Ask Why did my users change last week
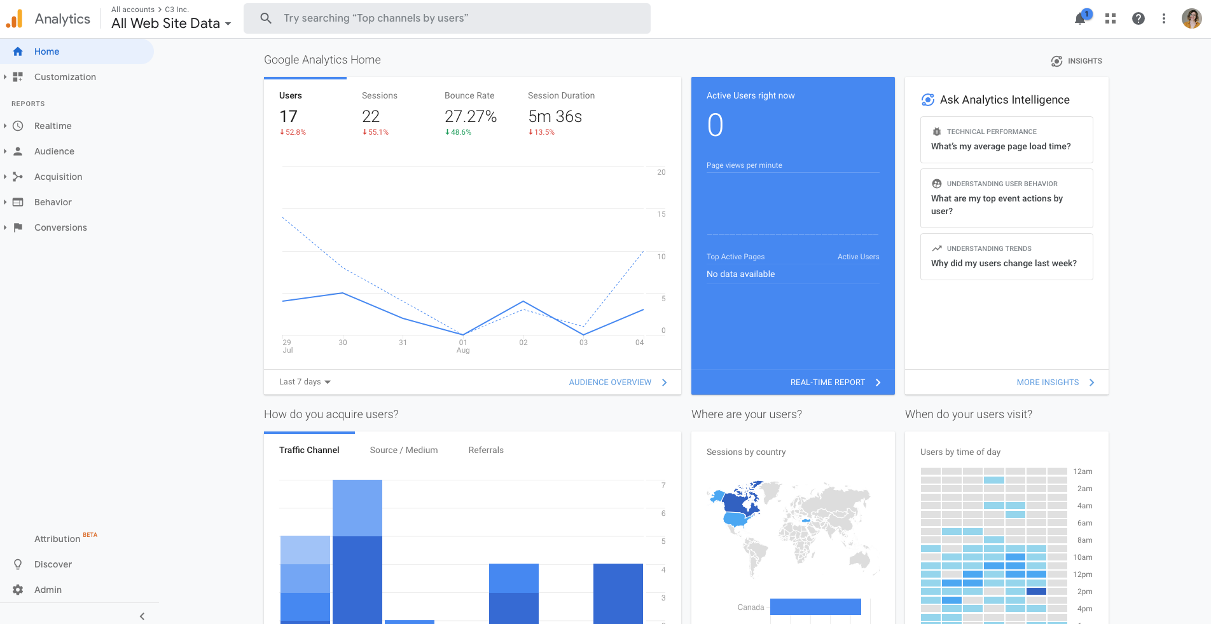Image resolution: width=1211 pixels, height=624 pixels. [1007, 257]
